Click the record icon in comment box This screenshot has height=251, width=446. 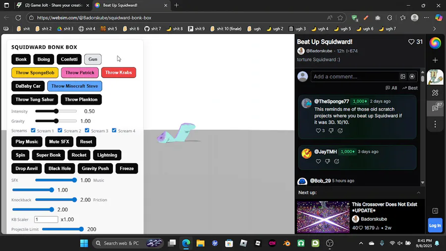click(412, 76)
